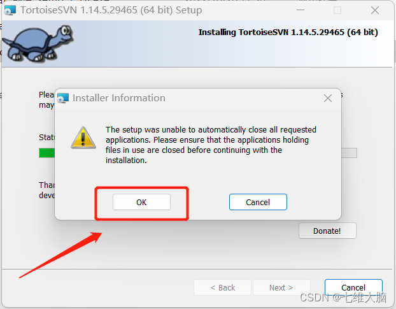Image resolution: width=396 pixels, height=309 pixels.
Task: Click the yellow warning triangle icon
Action: [83, 138]
